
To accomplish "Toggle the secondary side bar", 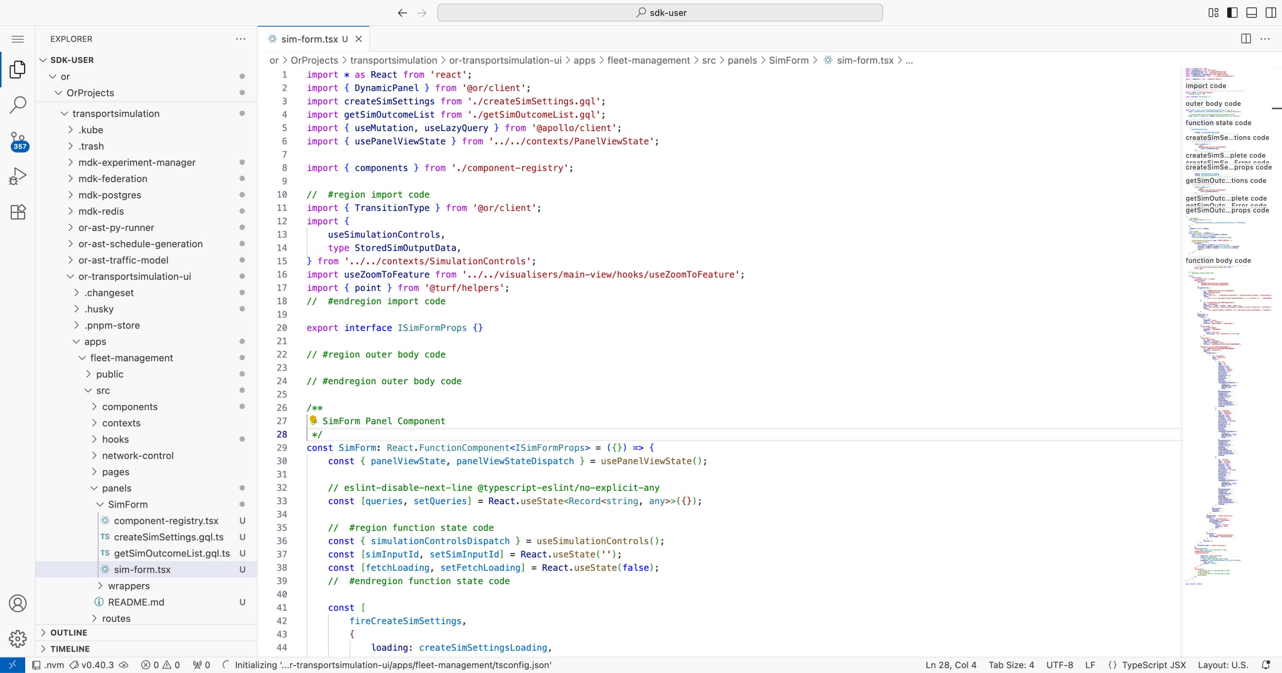I will (x=1270, y=13).
